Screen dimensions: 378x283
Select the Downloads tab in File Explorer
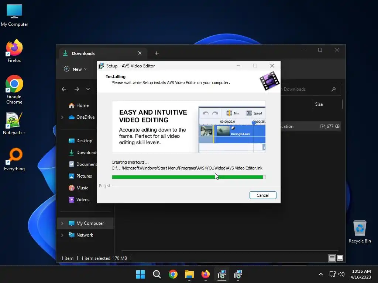pos(103,53)
